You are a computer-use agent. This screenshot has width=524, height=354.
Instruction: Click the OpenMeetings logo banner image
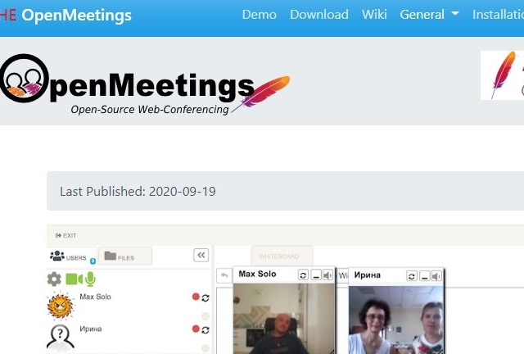[x=144, y=84]
